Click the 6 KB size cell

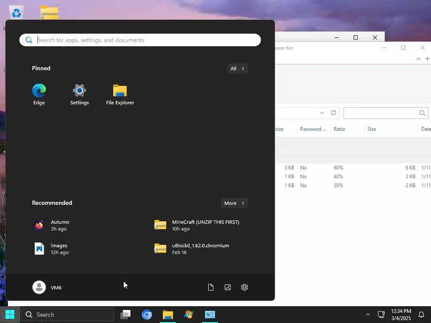point(410,168)
